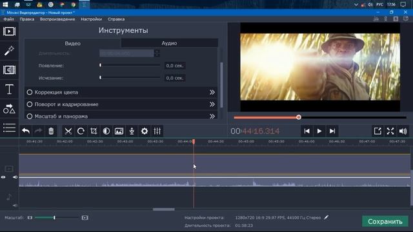Image resolution: width=413 pixels, height=232 pixels.
Task: Mute the music audio track
Action: (x=15, y=205)
